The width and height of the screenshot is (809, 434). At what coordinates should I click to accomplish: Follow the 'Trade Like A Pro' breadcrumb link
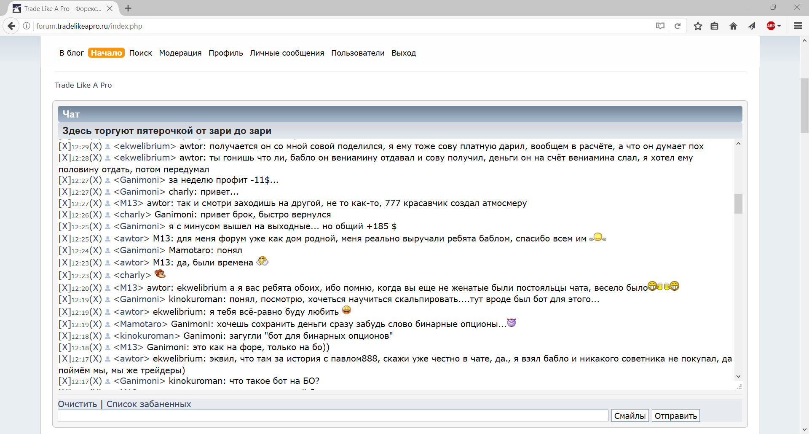pyautogui.click(x=83, y=85)
